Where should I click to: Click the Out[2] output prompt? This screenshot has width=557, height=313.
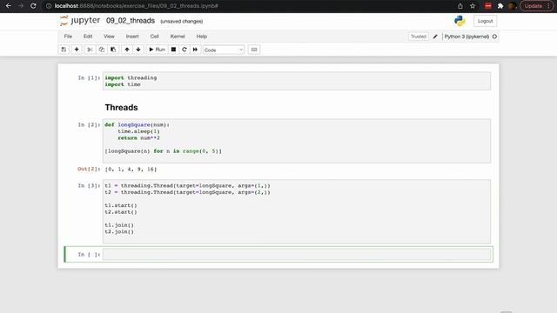(89, 169)
